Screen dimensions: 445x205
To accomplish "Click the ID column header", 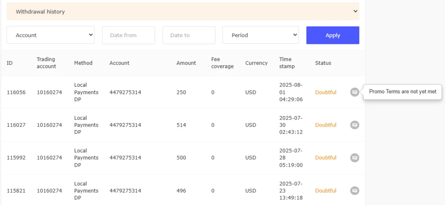I will click(10, 63).
